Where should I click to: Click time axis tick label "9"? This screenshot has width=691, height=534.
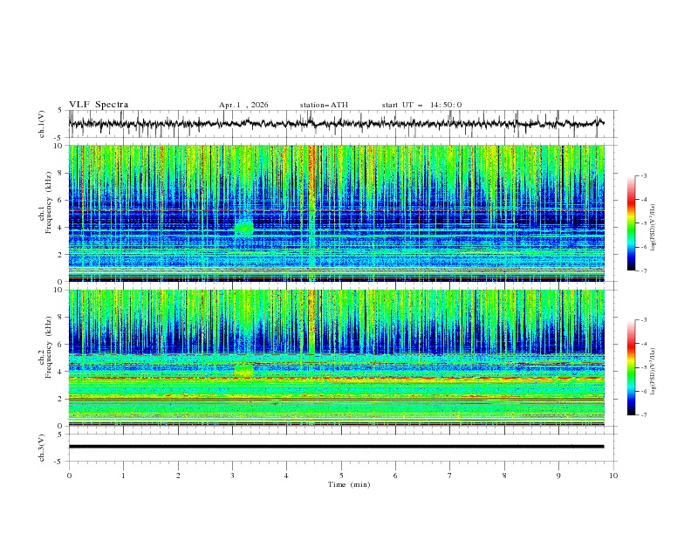pos(558,476)
